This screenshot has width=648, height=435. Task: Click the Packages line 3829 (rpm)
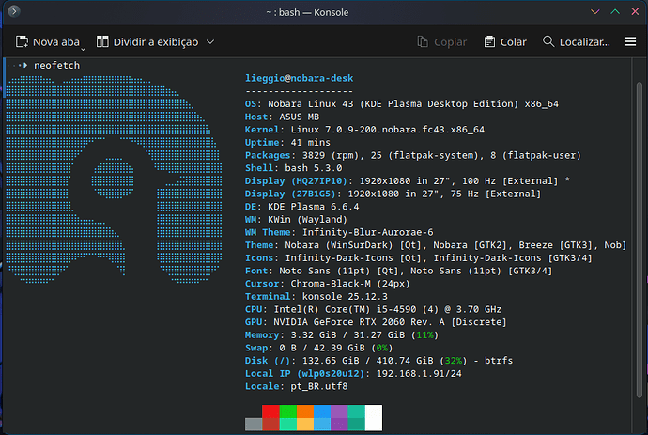coord(413,155)
